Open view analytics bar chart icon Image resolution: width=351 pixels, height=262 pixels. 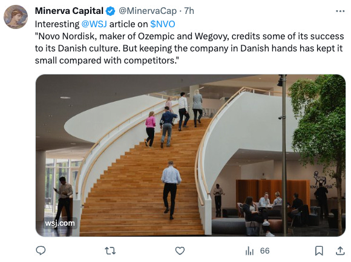pyautogui.click(x=249, y=251)
